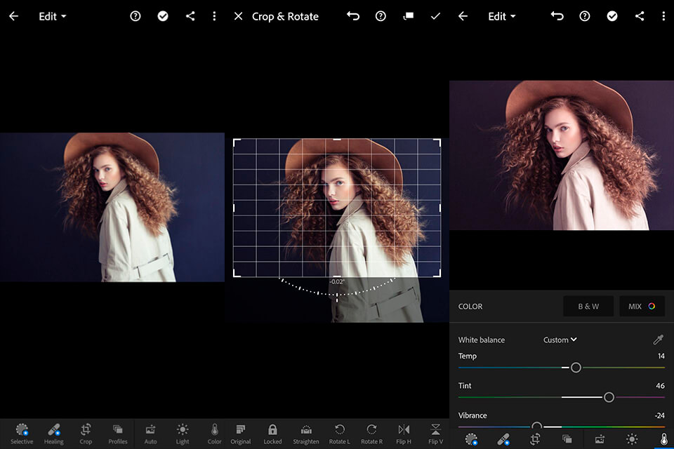Click the Tint slider handle
Viewport: 674px width, 449px height.
pos(609,397)
